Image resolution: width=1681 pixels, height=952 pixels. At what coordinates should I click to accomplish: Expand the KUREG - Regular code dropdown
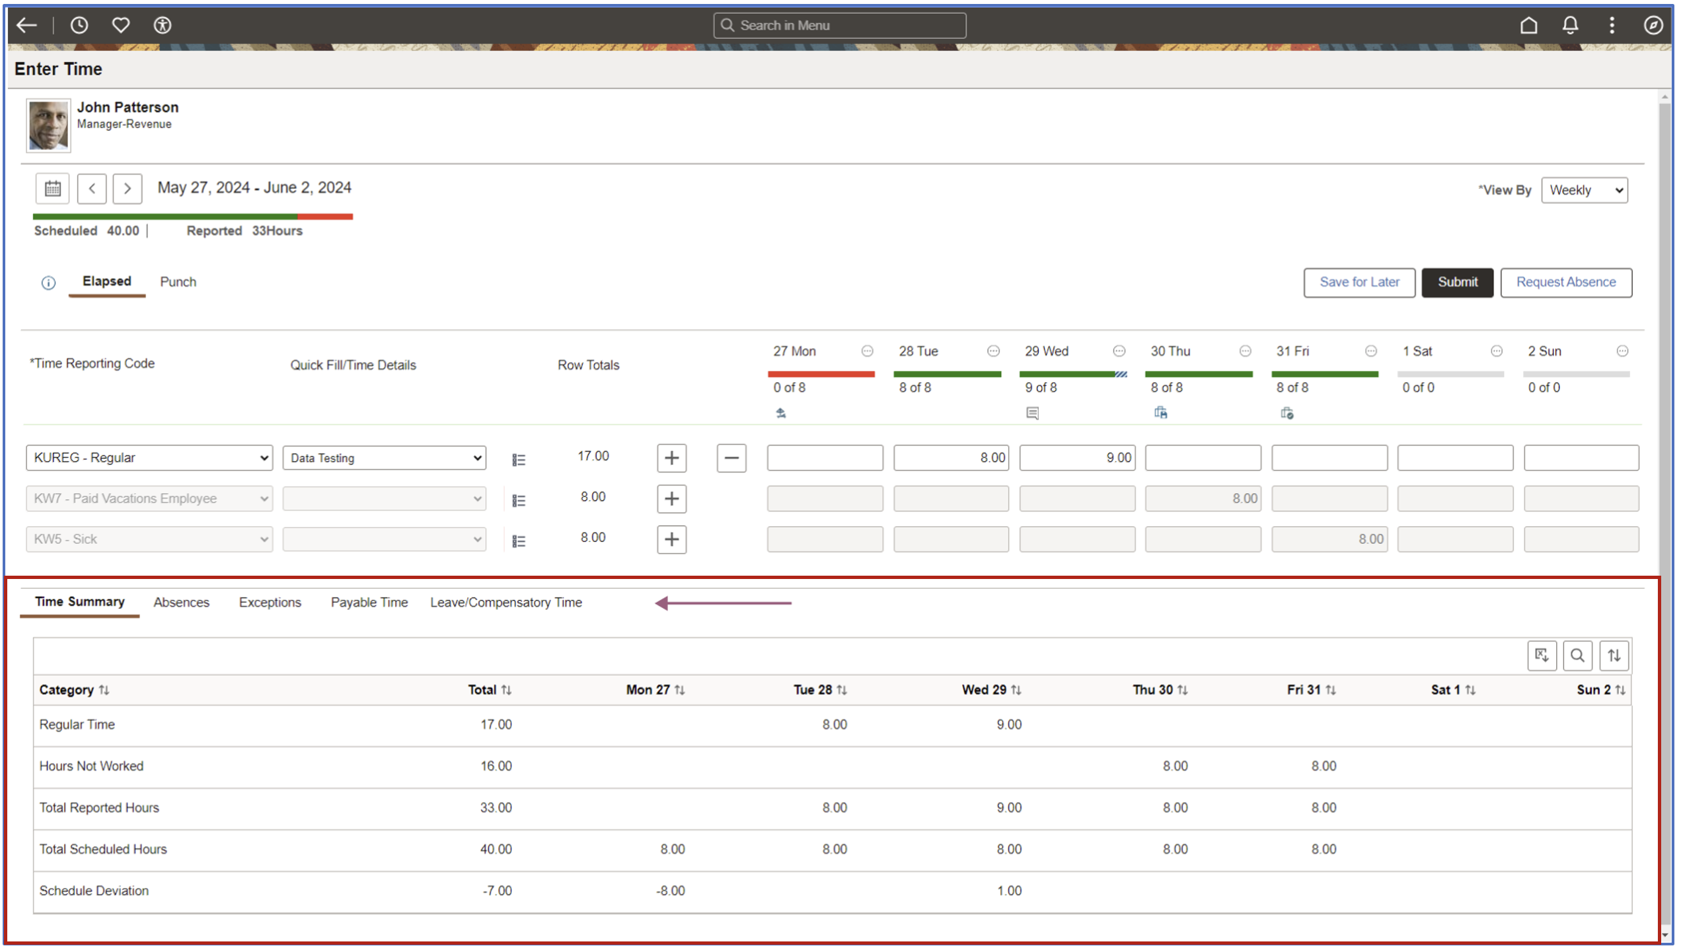click(149, 458)
